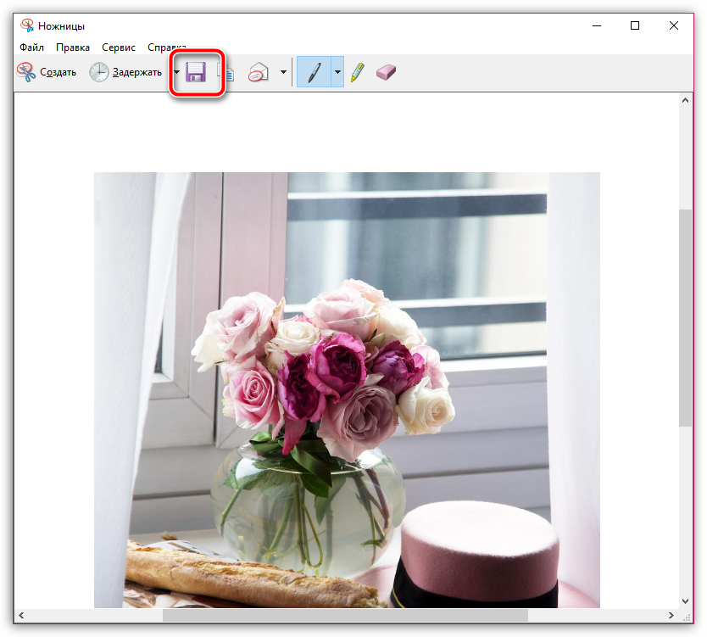The height and width of the screenshot is (637, 707).
Task: Open the Задержать delay dropdown arrow
Action: [x=176, y=73]
